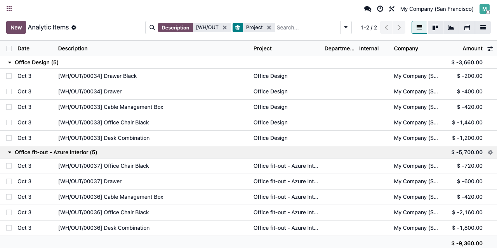This screenshot has width=497, height=248.
Task: Remove the Description [WH/OUT filter
Action: coord(225,28)
